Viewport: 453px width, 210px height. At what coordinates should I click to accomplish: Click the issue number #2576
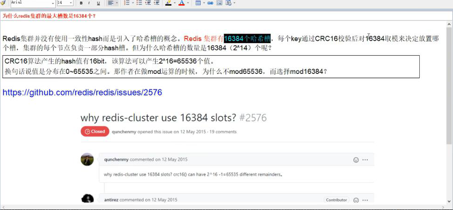253,117
